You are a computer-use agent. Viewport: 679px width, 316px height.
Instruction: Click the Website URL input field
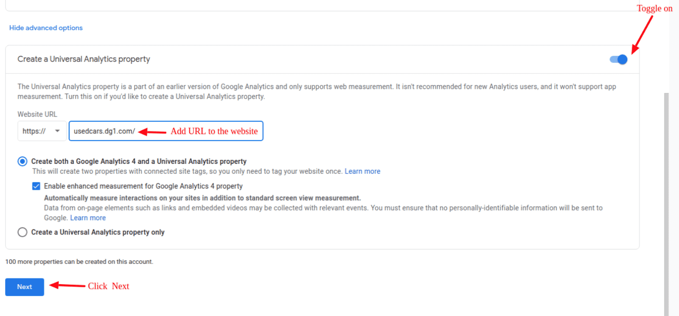(166, 131)
